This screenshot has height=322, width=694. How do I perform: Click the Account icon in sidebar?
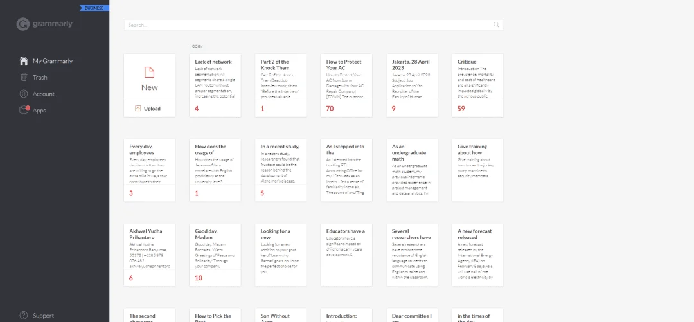point(24,94)
